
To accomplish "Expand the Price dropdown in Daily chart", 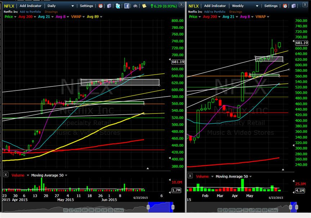I will tap(15, 17).
